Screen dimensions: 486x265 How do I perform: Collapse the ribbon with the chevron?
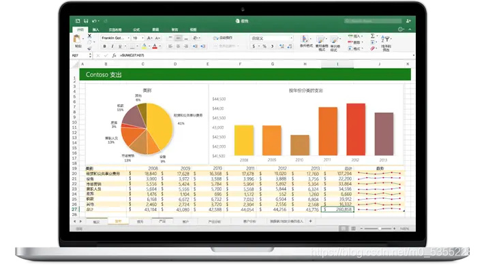[x=410, y=29]
